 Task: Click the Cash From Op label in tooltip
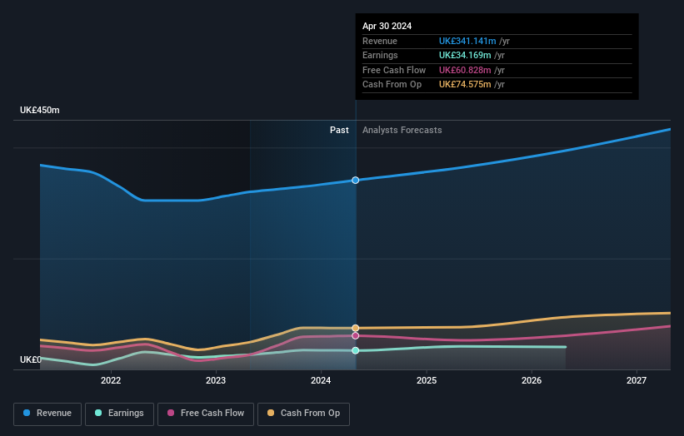click(x=392, y=85)
